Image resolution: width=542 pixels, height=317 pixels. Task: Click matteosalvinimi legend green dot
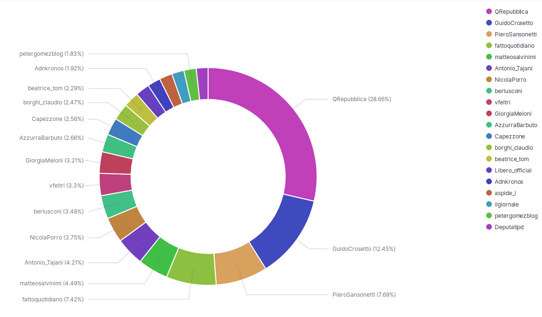point(489,57)
